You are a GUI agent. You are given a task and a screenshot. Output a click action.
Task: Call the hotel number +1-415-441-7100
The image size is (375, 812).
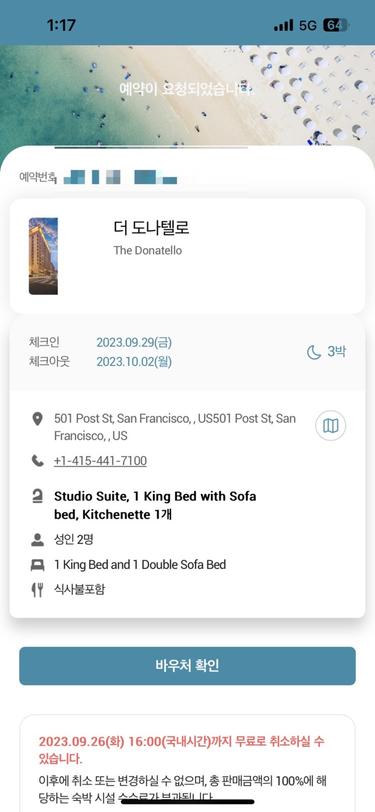coord(100,461)
